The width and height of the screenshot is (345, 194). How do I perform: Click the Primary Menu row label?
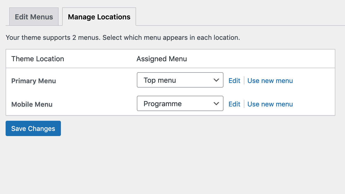pyautogui.click(x=34, y=81)
